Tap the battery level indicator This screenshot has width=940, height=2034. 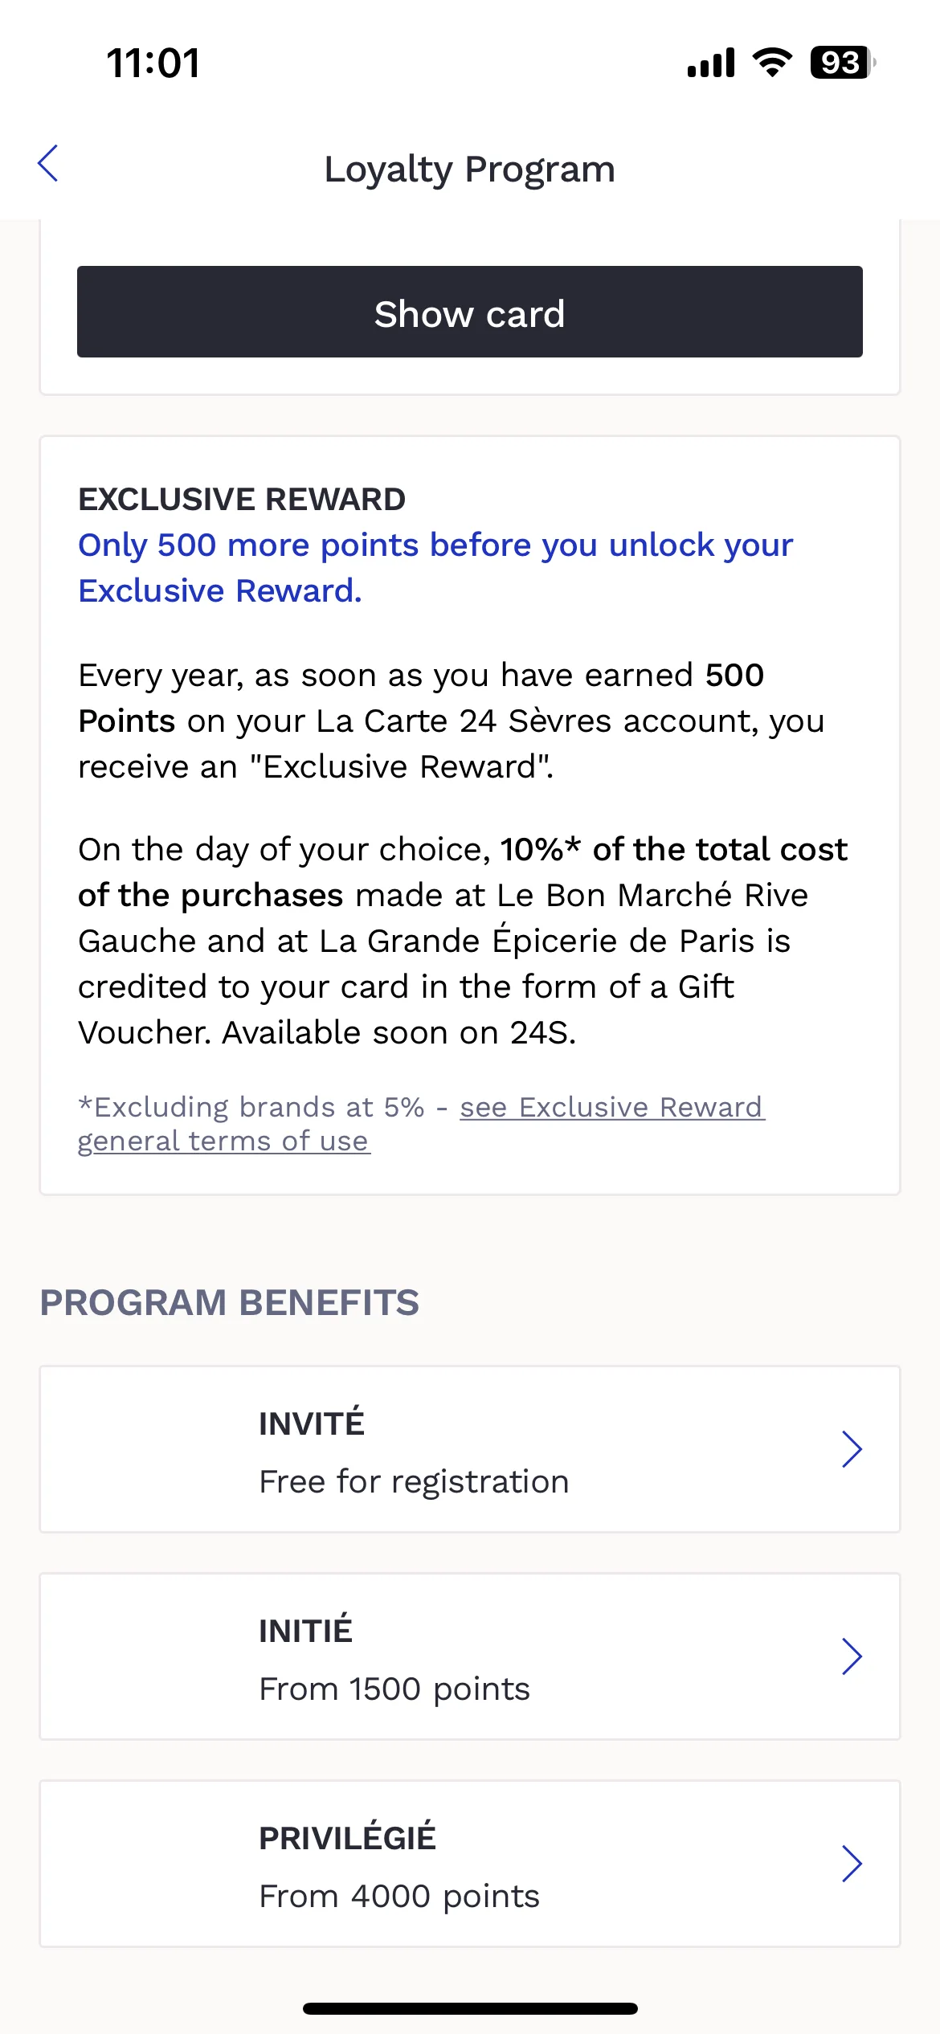(843, 63)
